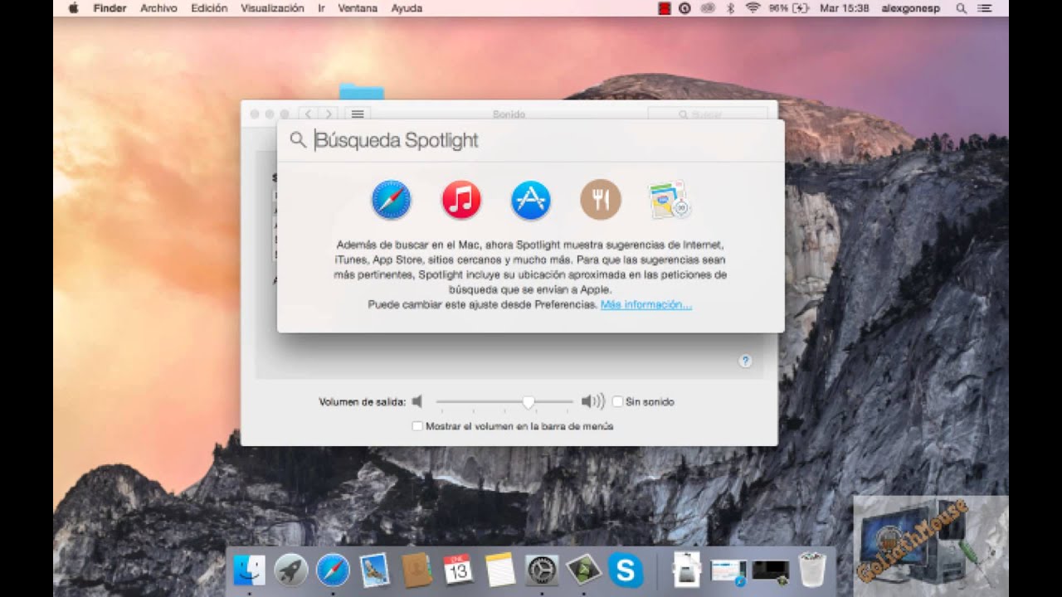Click the Maps icon in Spotlight panel
The width and height of the screenshot is (1062, 597).
(670, 200)
